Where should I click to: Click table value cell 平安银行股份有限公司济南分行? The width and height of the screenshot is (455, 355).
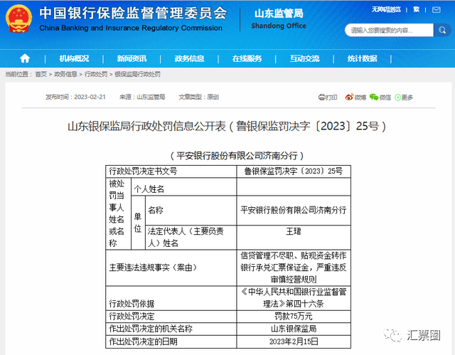coord(294,210)
